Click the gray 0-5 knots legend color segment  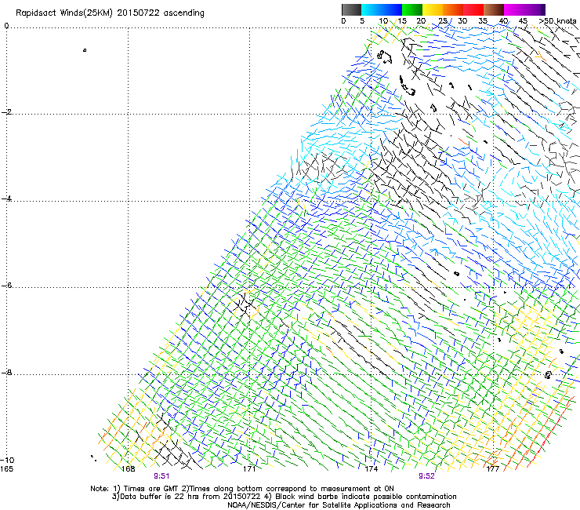[351, 9]
